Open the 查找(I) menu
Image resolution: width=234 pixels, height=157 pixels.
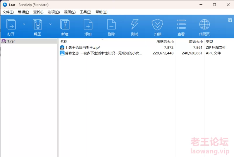[x=38, y=12]
